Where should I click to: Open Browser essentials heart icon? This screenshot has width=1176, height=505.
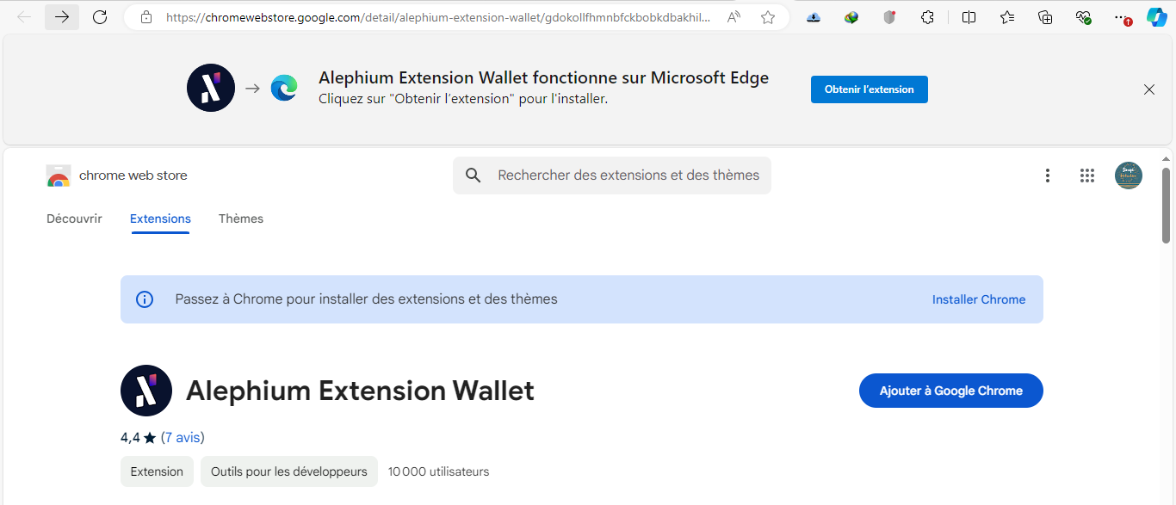(x=1083, y=17)
